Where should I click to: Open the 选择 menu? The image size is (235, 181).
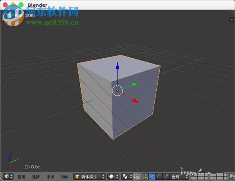pyautogui.click(x=36, y=177)
